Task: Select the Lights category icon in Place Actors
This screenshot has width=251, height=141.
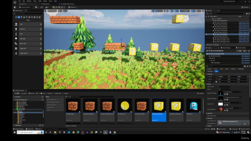Action: coord(22,17)
